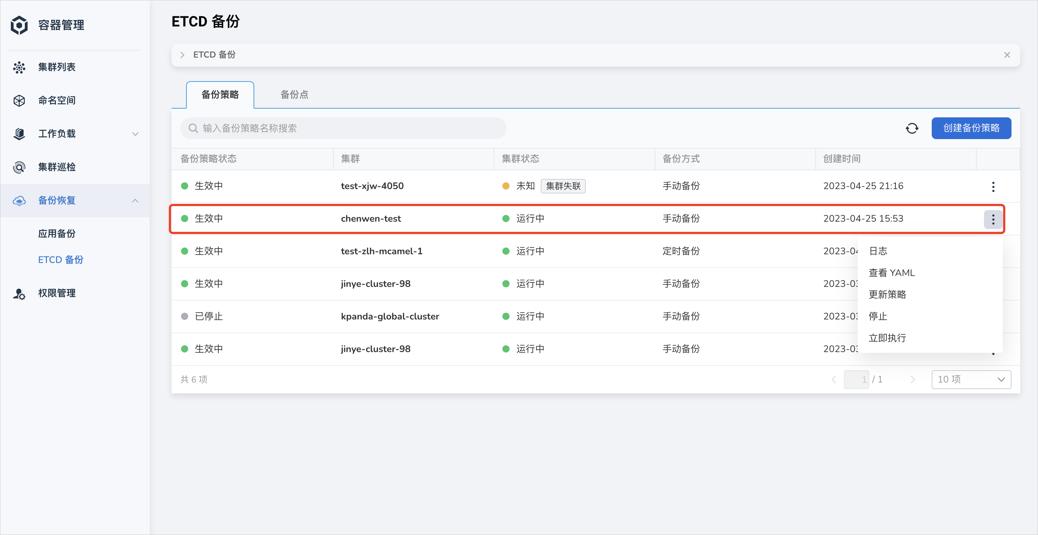Viewport: 1038px width, 535px height.
Task: Open actions menu for chenwen-test row
Action: (993, 219)
